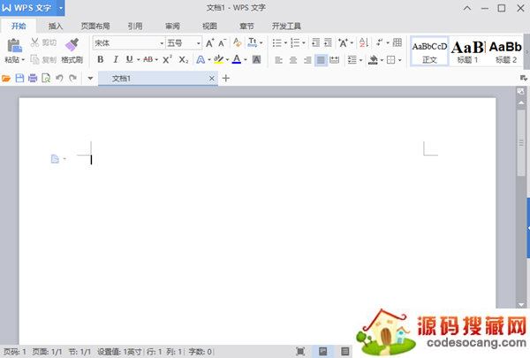This screenshot has height=358, width=530.
Task: Switch to page layout view in status bar
Action: coord(322,351)
